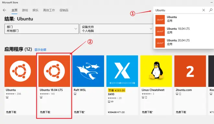Image resolution: width=214 pixels, height=124 pixels.
Task: Click 2buntu.com app title
Action: click(184, 90)
